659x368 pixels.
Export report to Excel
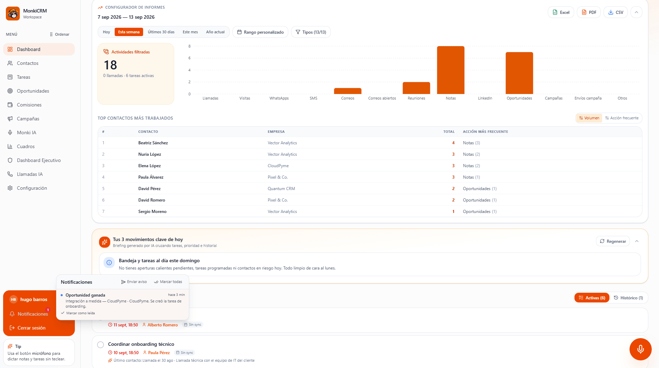pyautogui.click(x=561, y=12)
